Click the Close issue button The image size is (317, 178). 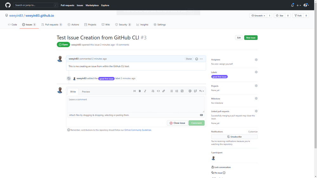click(177, 123)
